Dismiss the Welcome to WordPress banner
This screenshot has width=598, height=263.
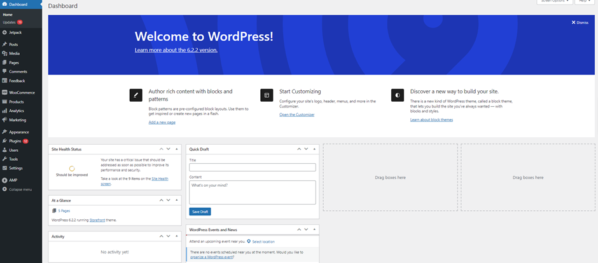(x=580, y=22)
